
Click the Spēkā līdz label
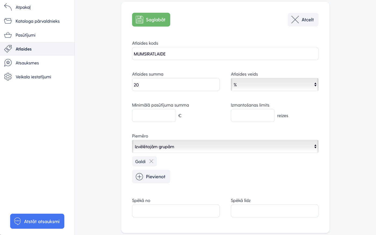click(241, 200)
